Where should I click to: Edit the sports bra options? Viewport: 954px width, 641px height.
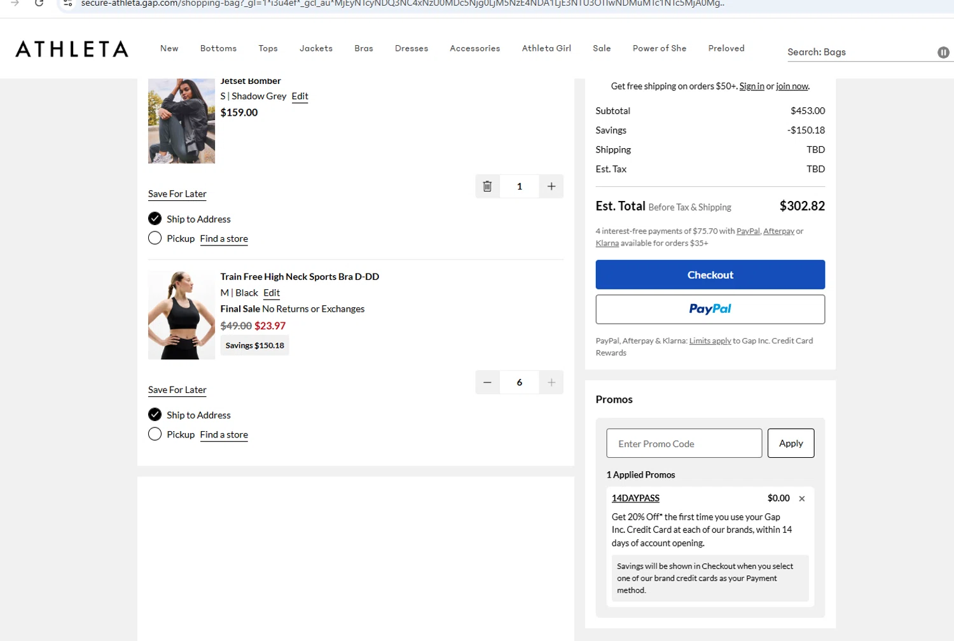272,293
